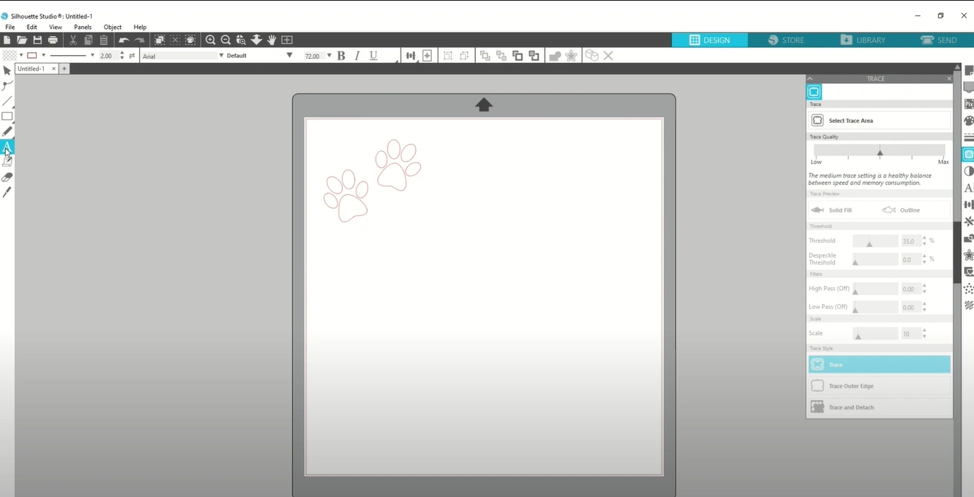This screenshot has height=497, width=974.
Task: Open the font size dropdown showing 72.00
Action: (x=316, y=55)
